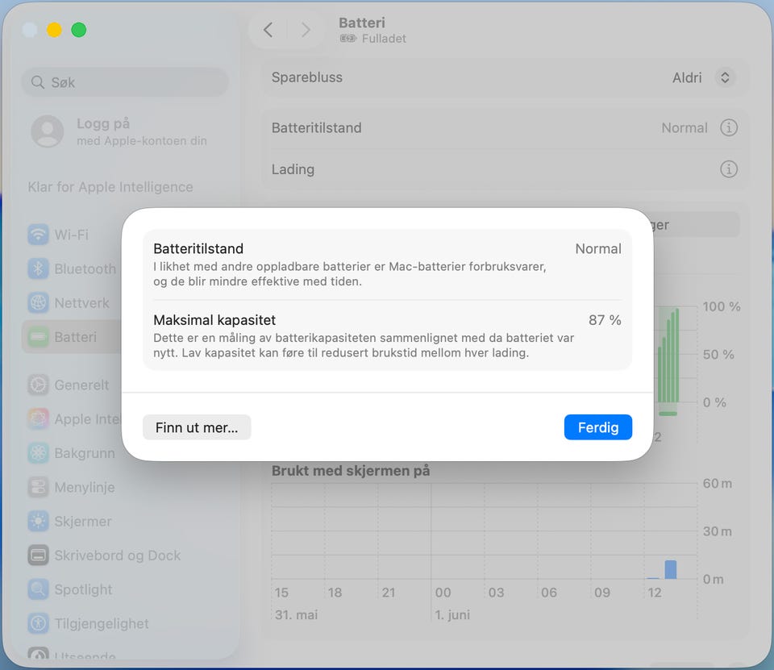The height and width of the screenshot is (670, 774).
Task: Go back with the left chevron
Action: tap(268, 30)
